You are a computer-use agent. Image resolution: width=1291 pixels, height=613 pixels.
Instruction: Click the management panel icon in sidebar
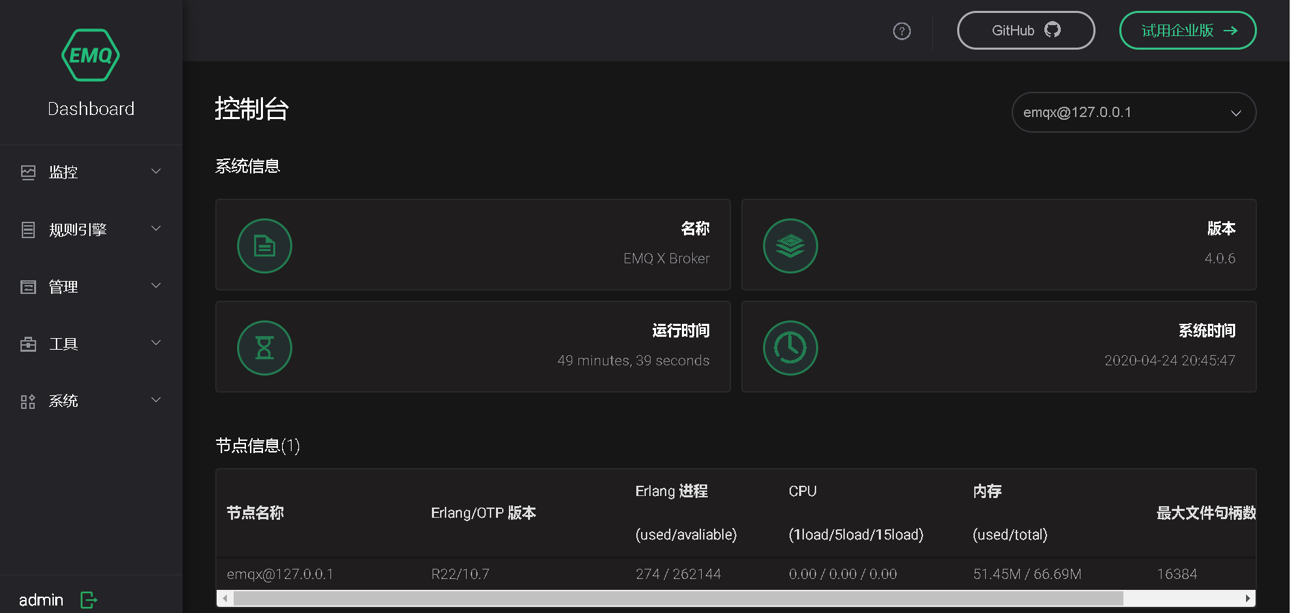tap(28, 287)
